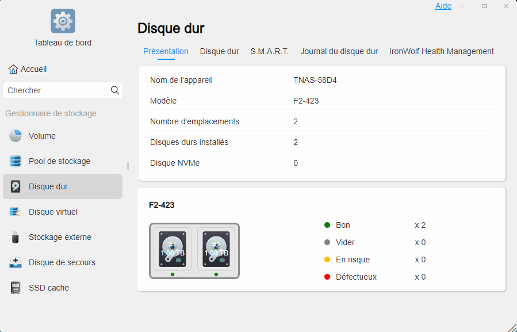Click the Tableau de bord gear icon
The width and height of the screenshot is (517, 332).
click(63, 21)
